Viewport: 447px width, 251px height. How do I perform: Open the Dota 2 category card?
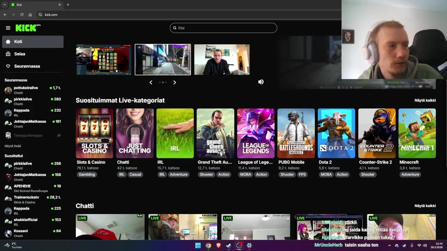336,133
